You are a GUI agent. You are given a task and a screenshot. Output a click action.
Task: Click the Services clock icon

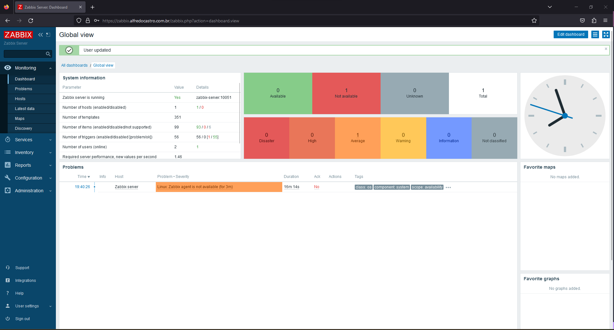pos(8,140)
